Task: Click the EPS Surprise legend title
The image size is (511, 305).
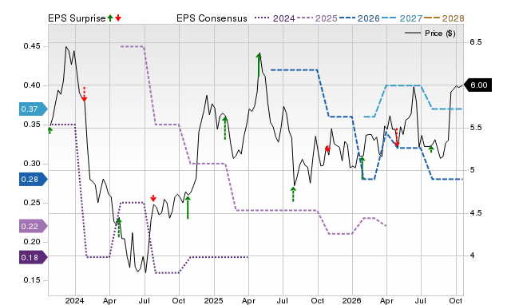Action: (x=77, y=18)
